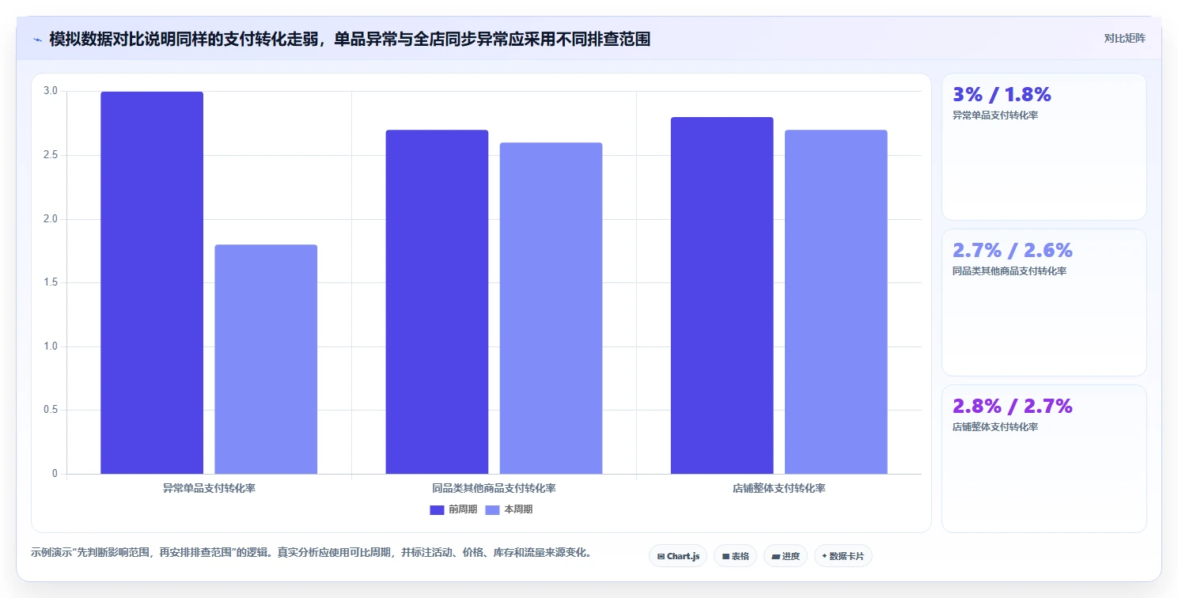
Task: Click the 本周期 bar for 店铺整体支付转化率
Action: coord(836,301)
